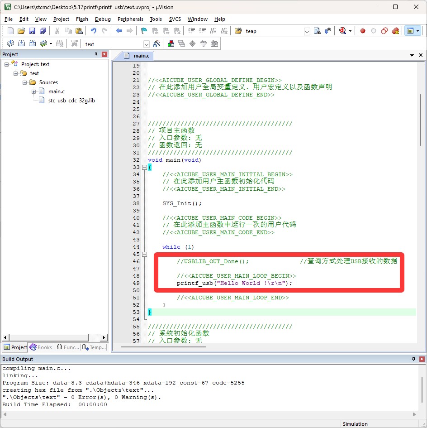Click the Project panel horizontal scrollbar
The image size is (427, 428).
(49, 337)
